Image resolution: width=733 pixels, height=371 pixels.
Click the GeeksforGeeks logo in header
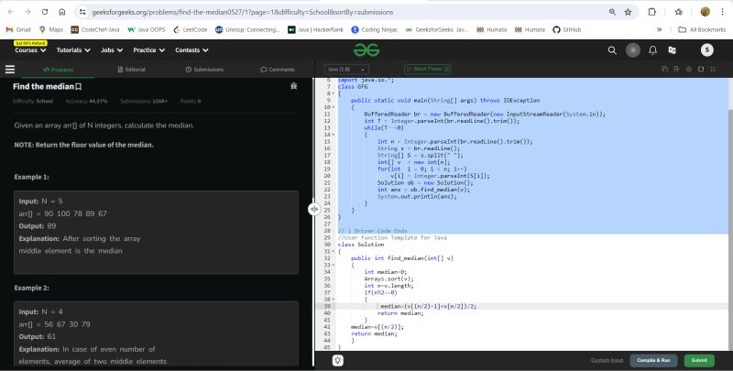pos(366,49)
